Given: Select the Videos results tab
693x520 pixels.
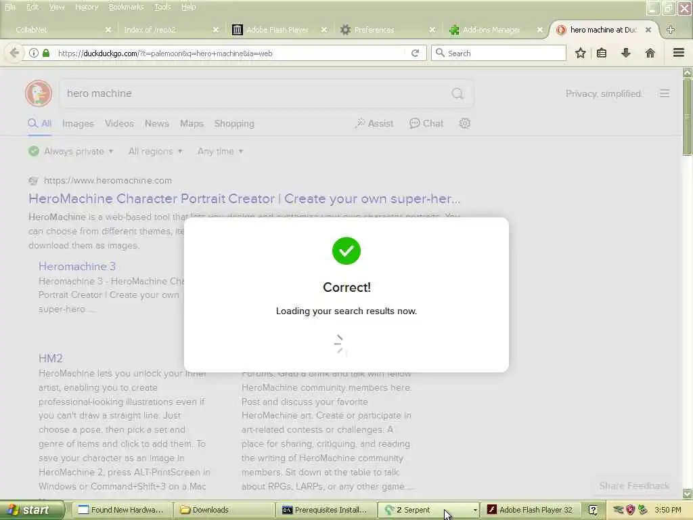Looking at the screenshot, I should click(119, 123).
